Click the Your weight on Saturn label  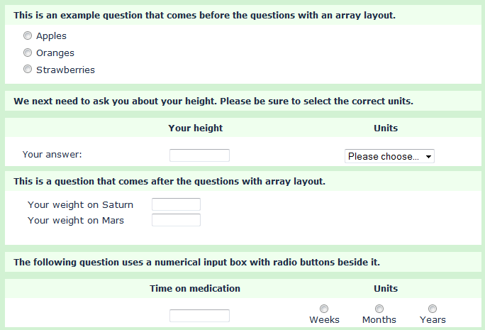pos(80,205)
